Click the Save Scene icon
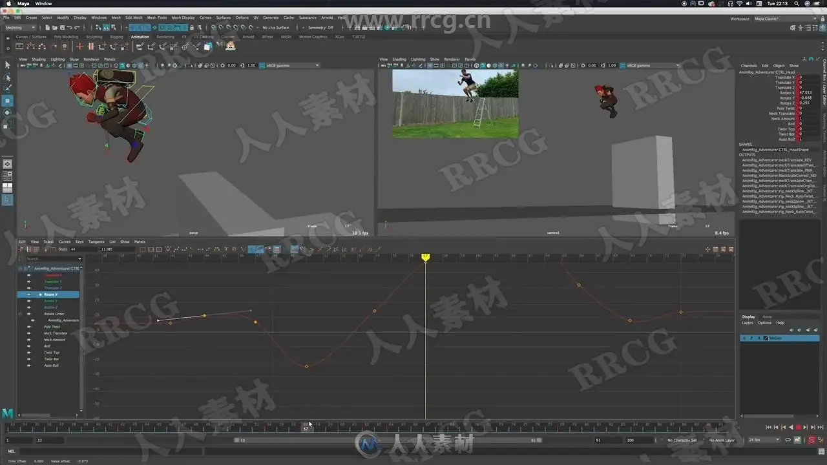 tap(63, 28)
